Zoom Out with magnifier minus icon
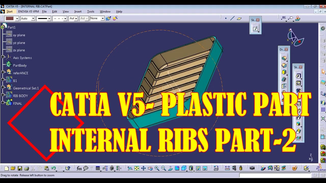This screenshot has width=326, height=183. point(164,168)
